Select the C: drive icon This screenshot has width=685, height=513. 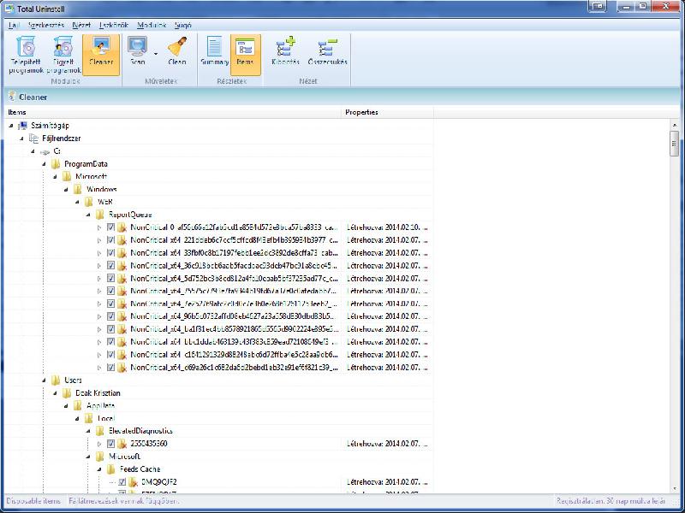[45, 151]
